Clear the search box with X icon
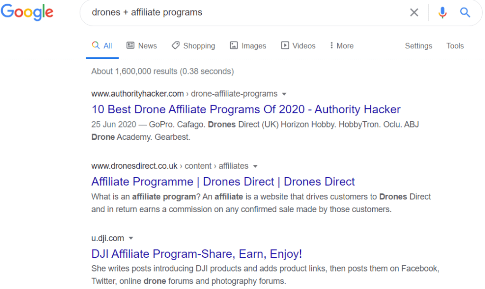Image resolution: width=485 pixels, height=289 pixels. 414,12
